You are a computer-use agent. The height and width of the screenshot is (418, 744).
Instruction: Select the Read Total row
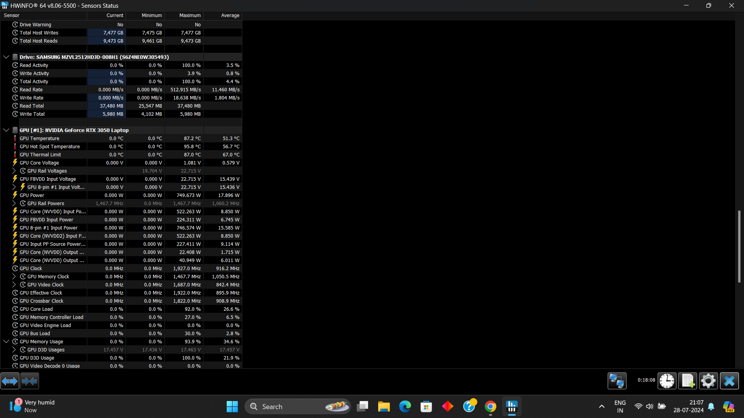click(x=121, y=106)
